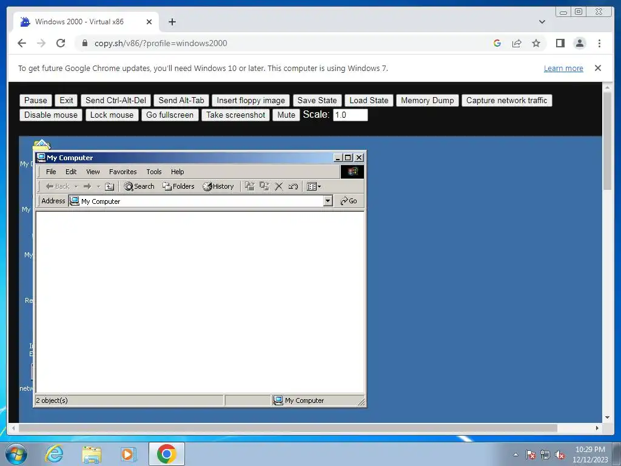Open the File menu in My Computer
The image size is (621, 466).
coord(51,172)
